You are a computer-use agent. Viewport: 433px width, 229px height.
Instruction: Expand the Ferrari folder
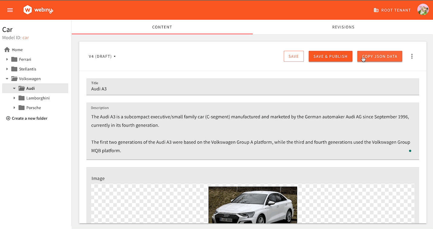[x=7, y=60]
